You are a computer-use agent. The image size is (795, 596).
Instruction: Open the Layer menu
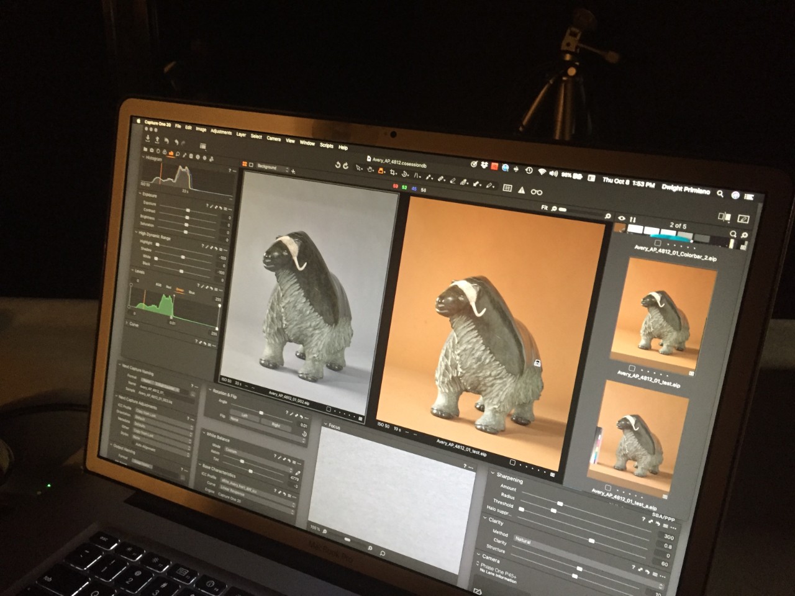click(x=241, y=135)
